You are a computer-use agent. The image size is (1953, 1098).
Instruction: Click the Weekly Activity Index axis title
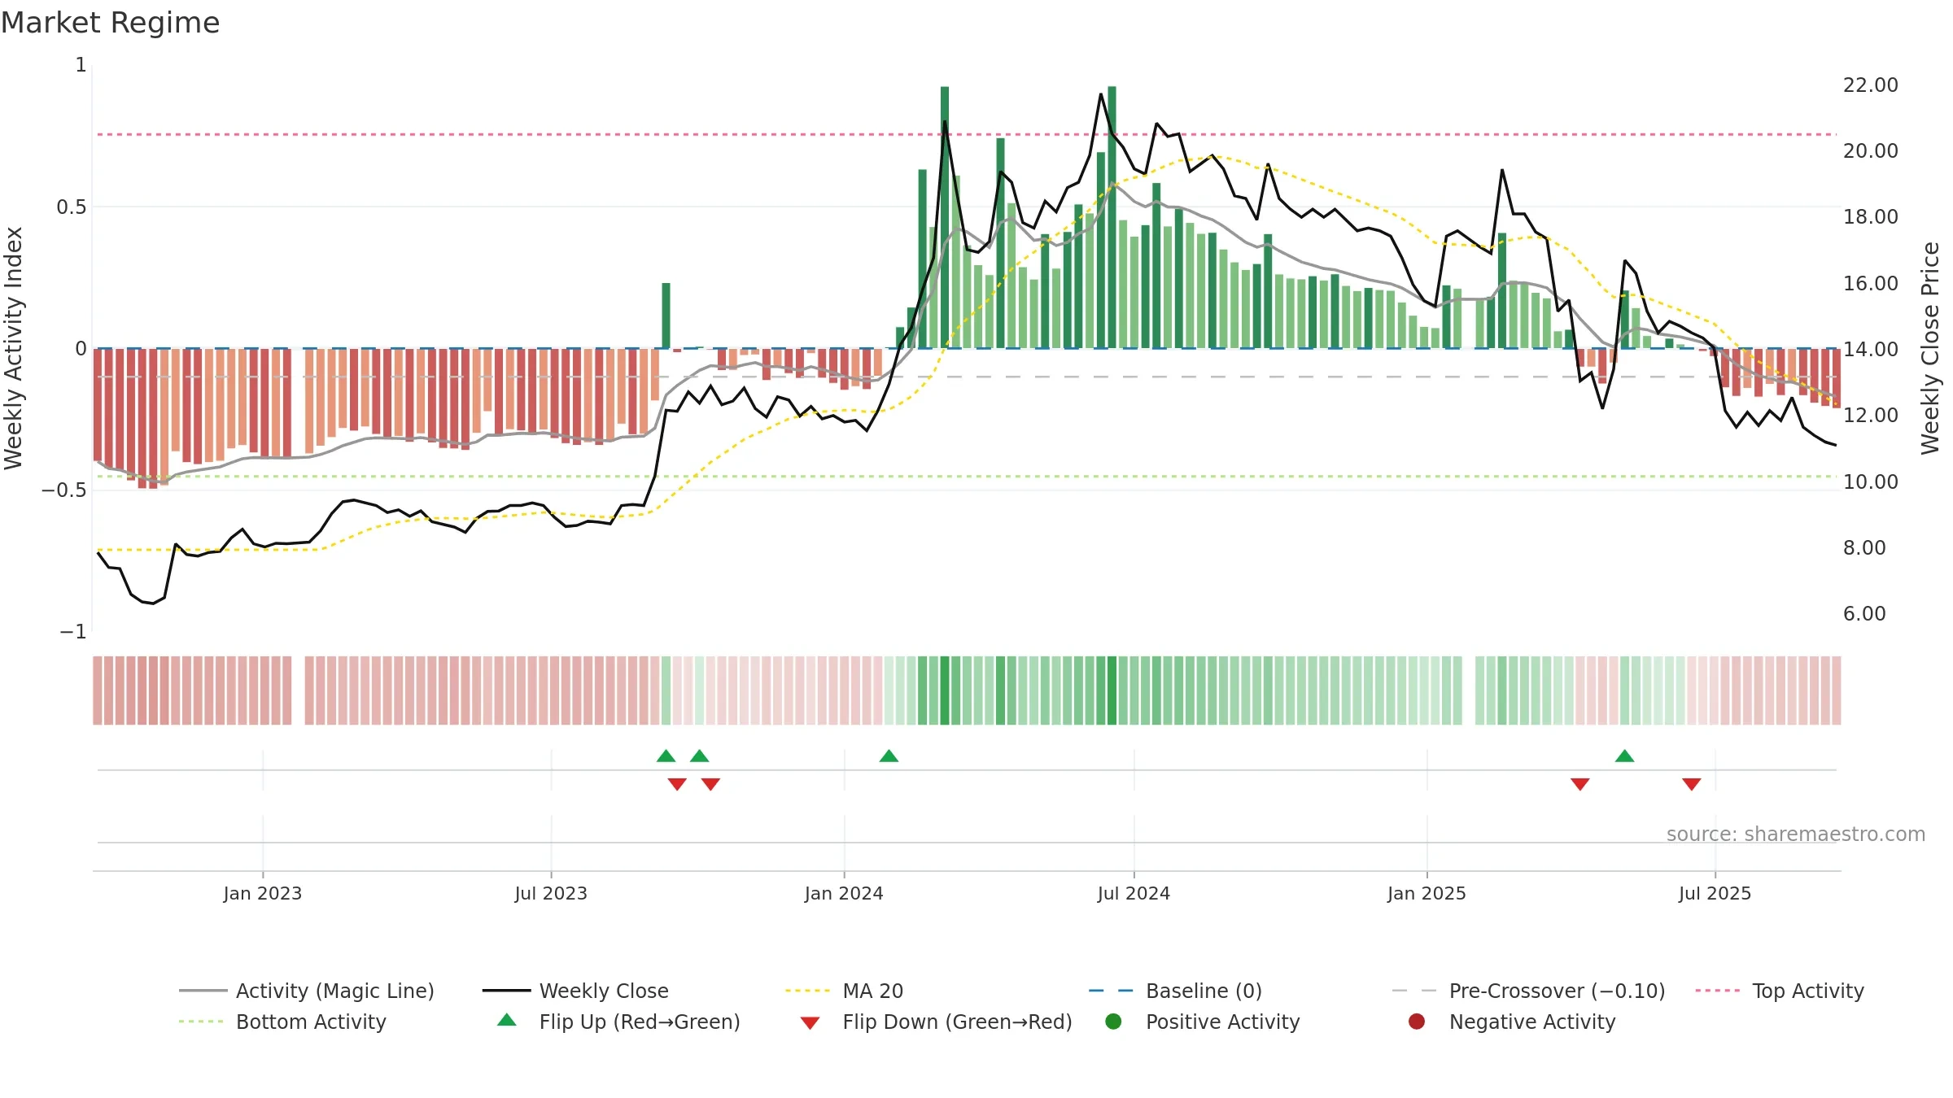(x=14, y=348)
